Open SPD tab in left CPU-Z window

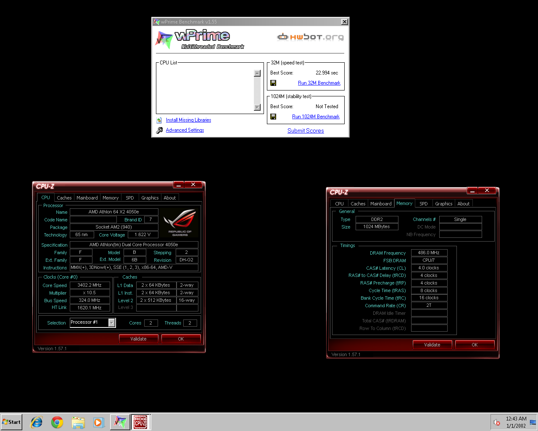(x=130, y=198)
